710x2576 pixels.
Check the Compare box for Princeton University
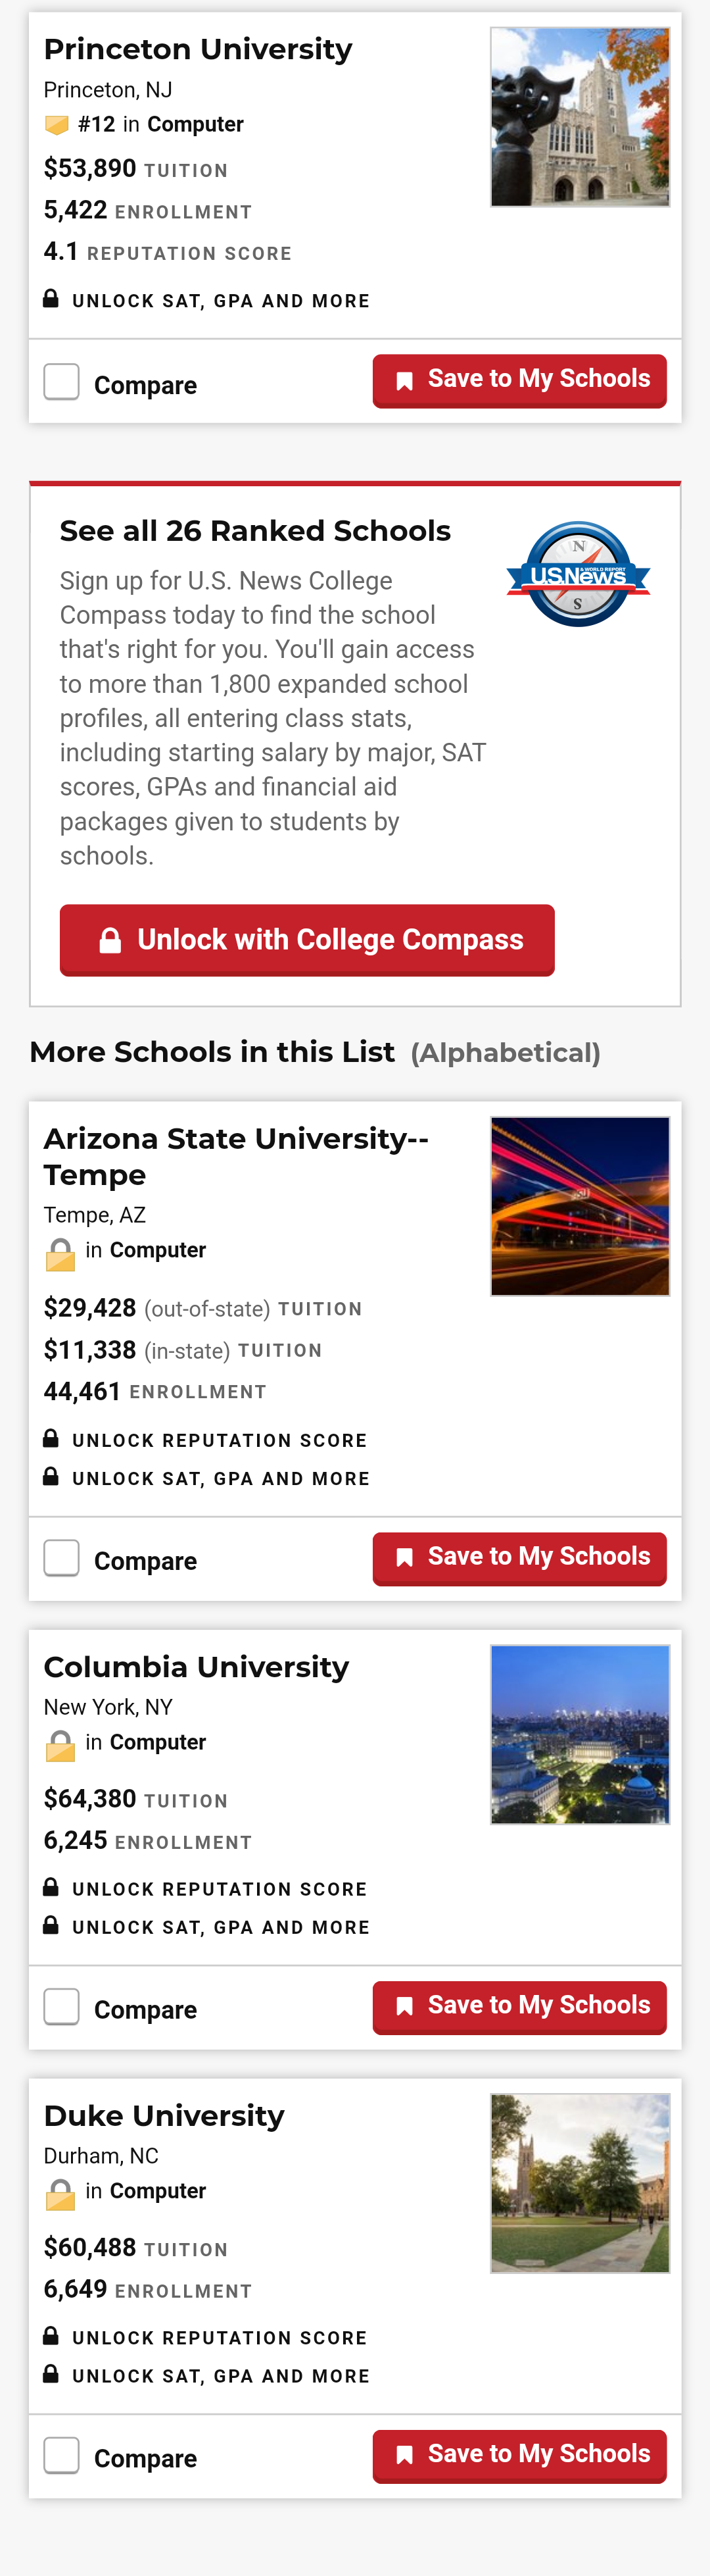tap(62, 382)
